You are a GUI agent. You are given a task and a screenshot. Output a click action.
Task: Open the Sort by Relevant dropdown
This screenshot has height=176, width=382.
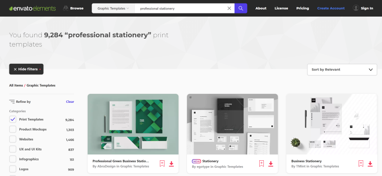click(342, 70)
